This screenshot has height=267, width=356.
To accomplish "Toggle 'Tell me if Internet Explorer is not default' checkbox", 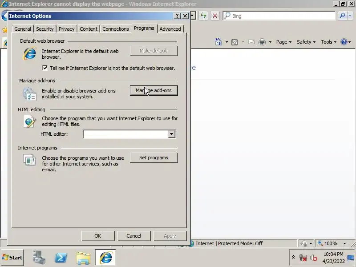I will tap(45, 68).
